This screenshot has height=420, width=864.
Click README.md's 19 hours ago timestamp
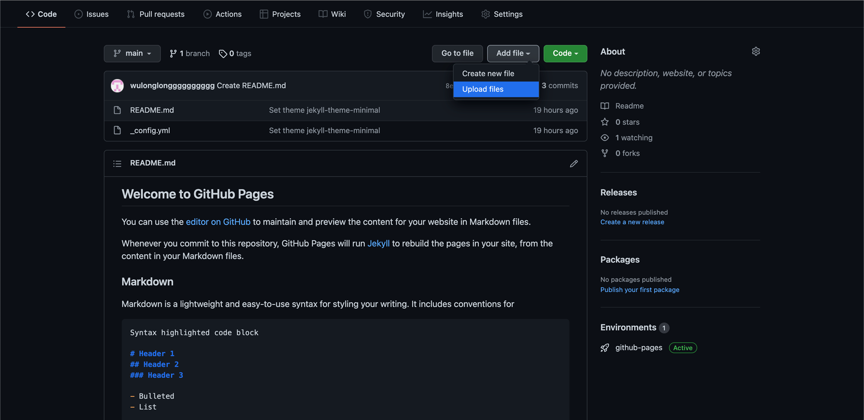[x=556, y=111]
